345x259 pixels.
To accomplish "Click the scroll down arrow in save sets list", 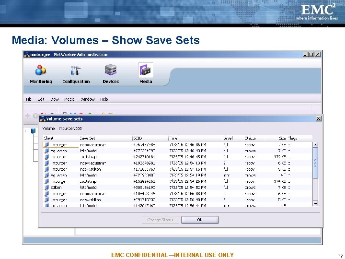I will click(x=315, y=203).
